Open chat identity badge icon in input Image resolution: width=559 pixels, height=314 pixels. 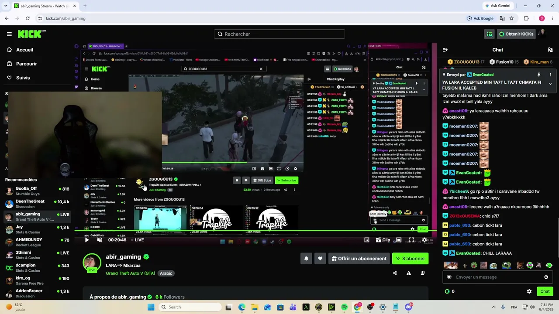[x=449, y=277]
